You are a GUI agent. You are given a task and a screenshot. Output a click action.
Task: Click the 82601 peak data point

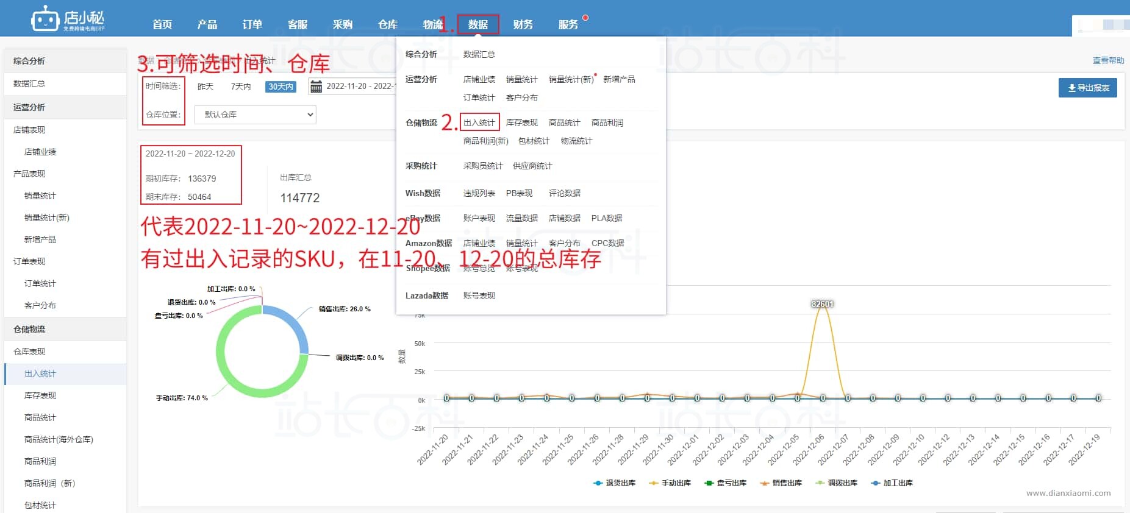tap(822, 305)
